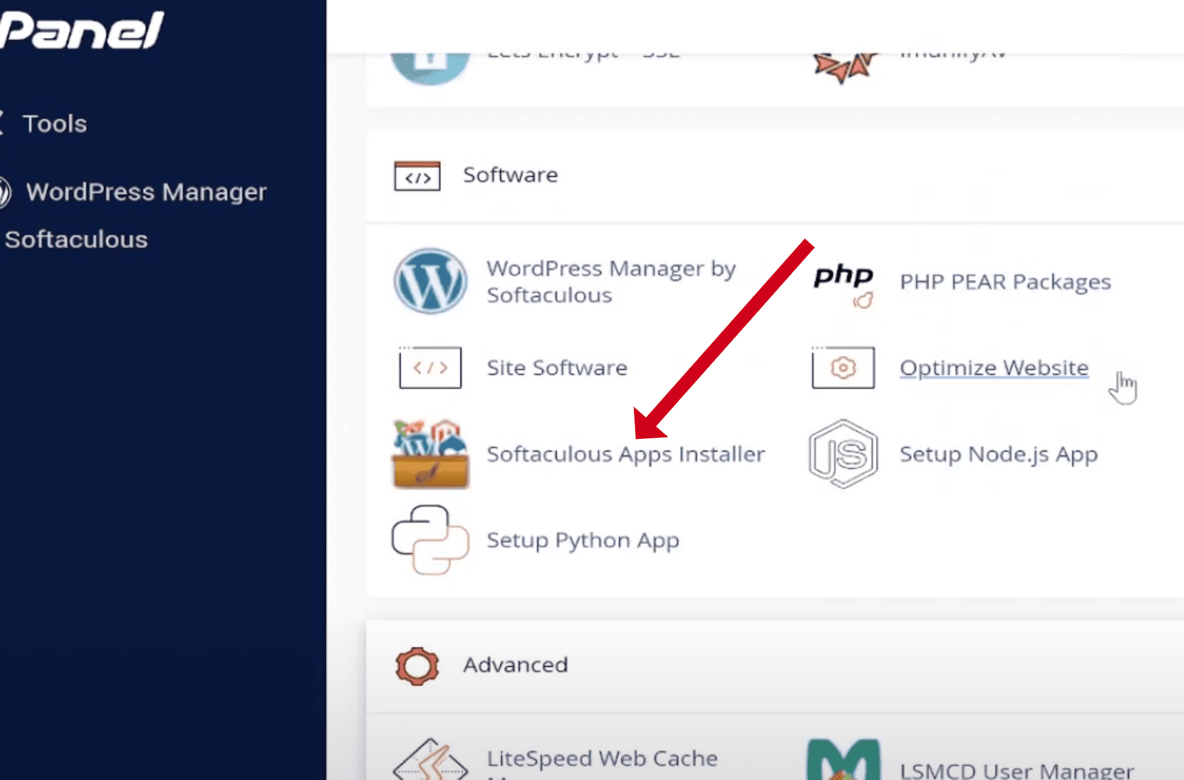Open the Softaculous Apps Installer link
The image size is (1184, 780).
point(626,454)
